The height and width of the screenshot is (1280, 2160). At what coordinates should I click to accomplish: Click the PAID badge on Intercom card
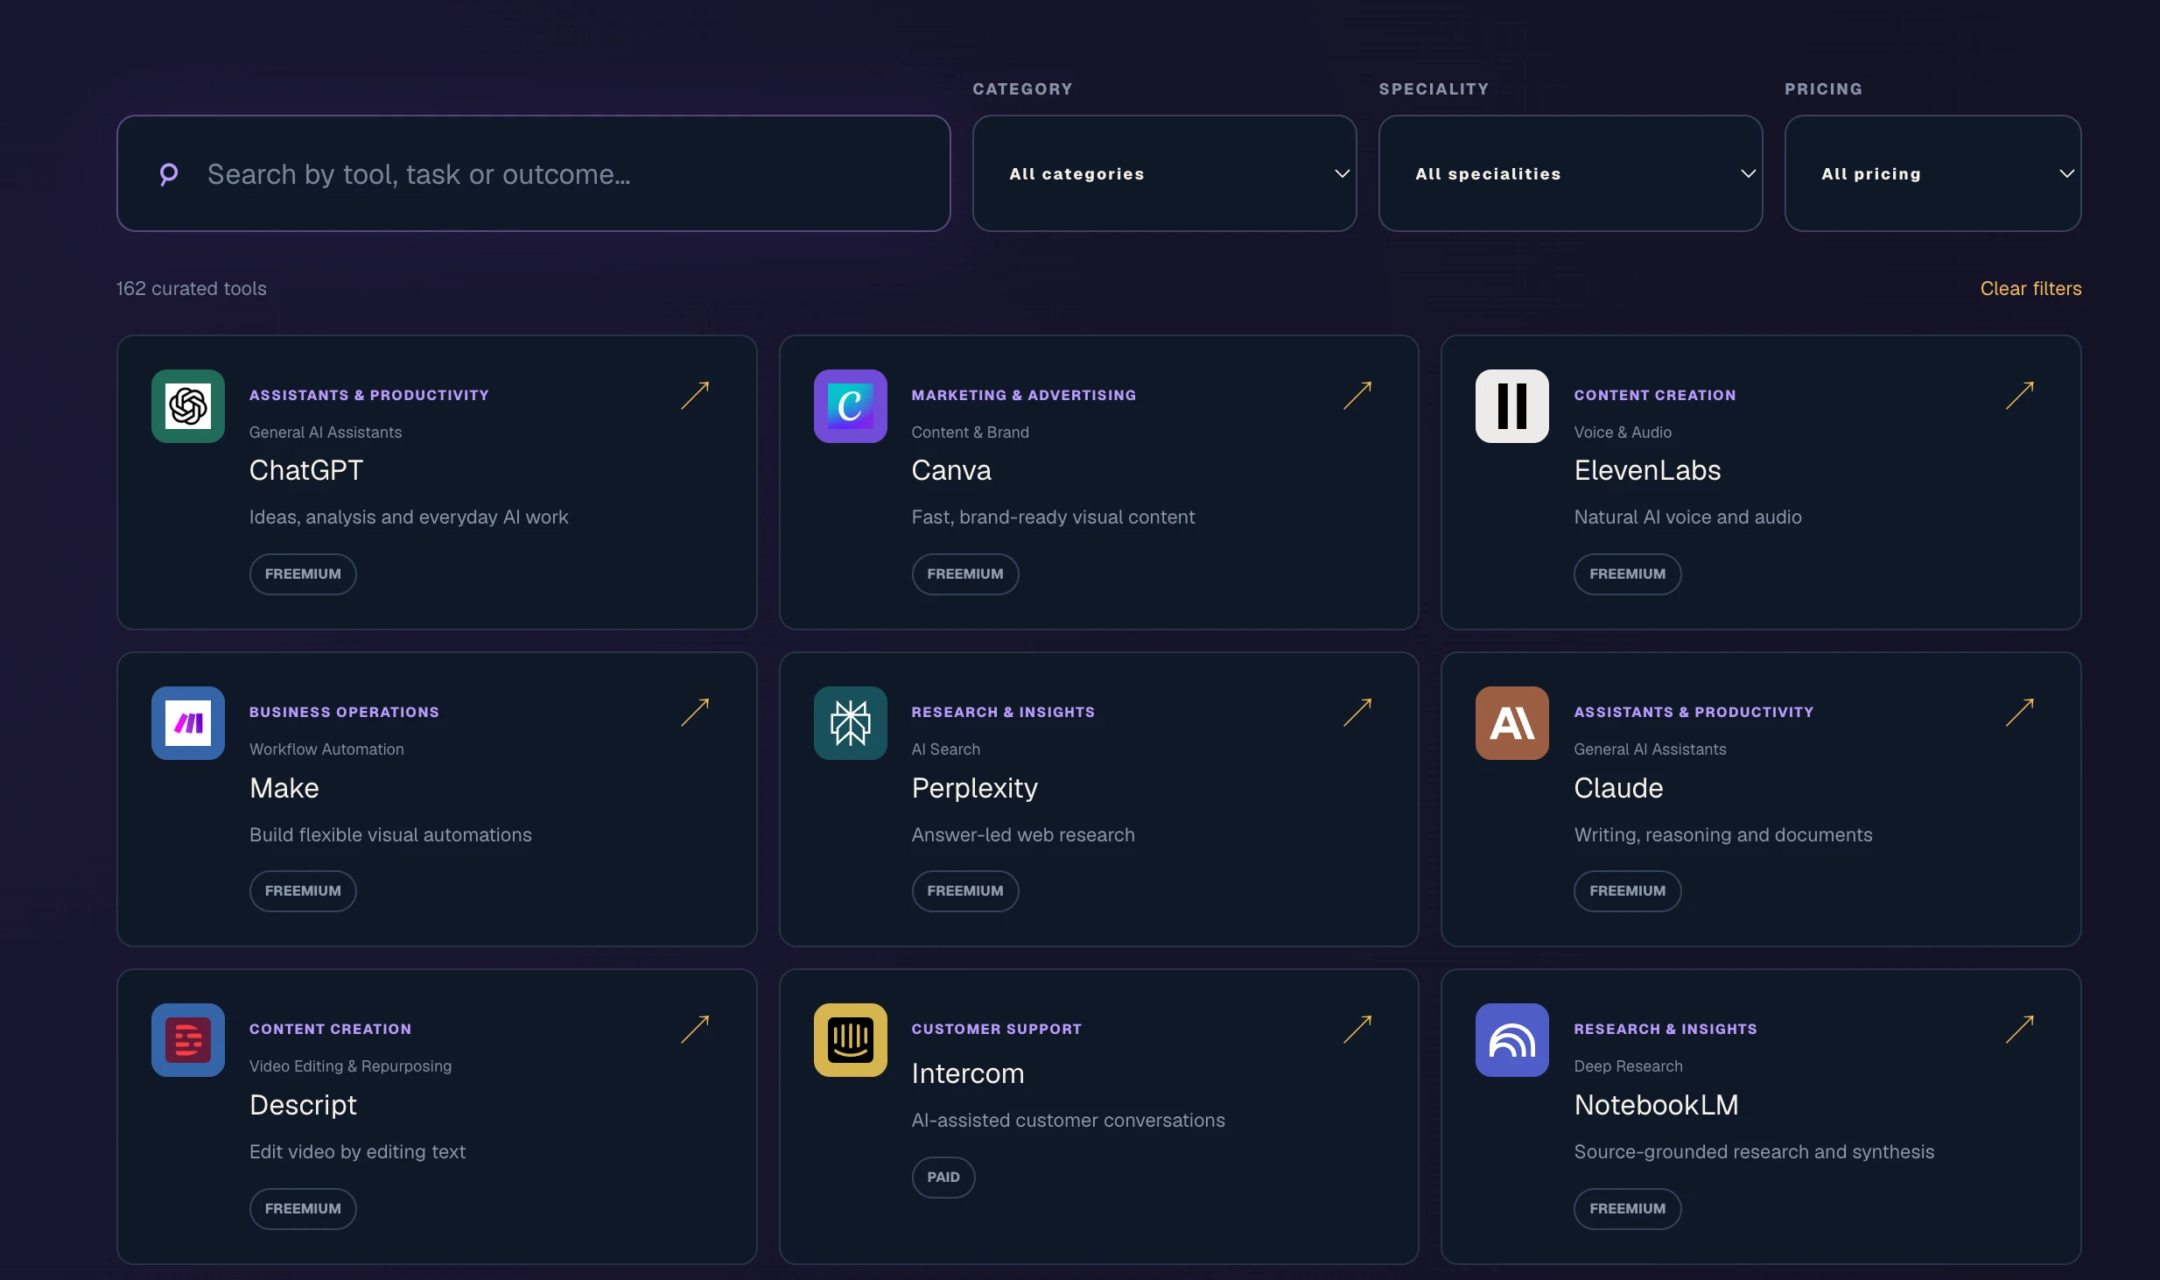[x=943, y=1178]
